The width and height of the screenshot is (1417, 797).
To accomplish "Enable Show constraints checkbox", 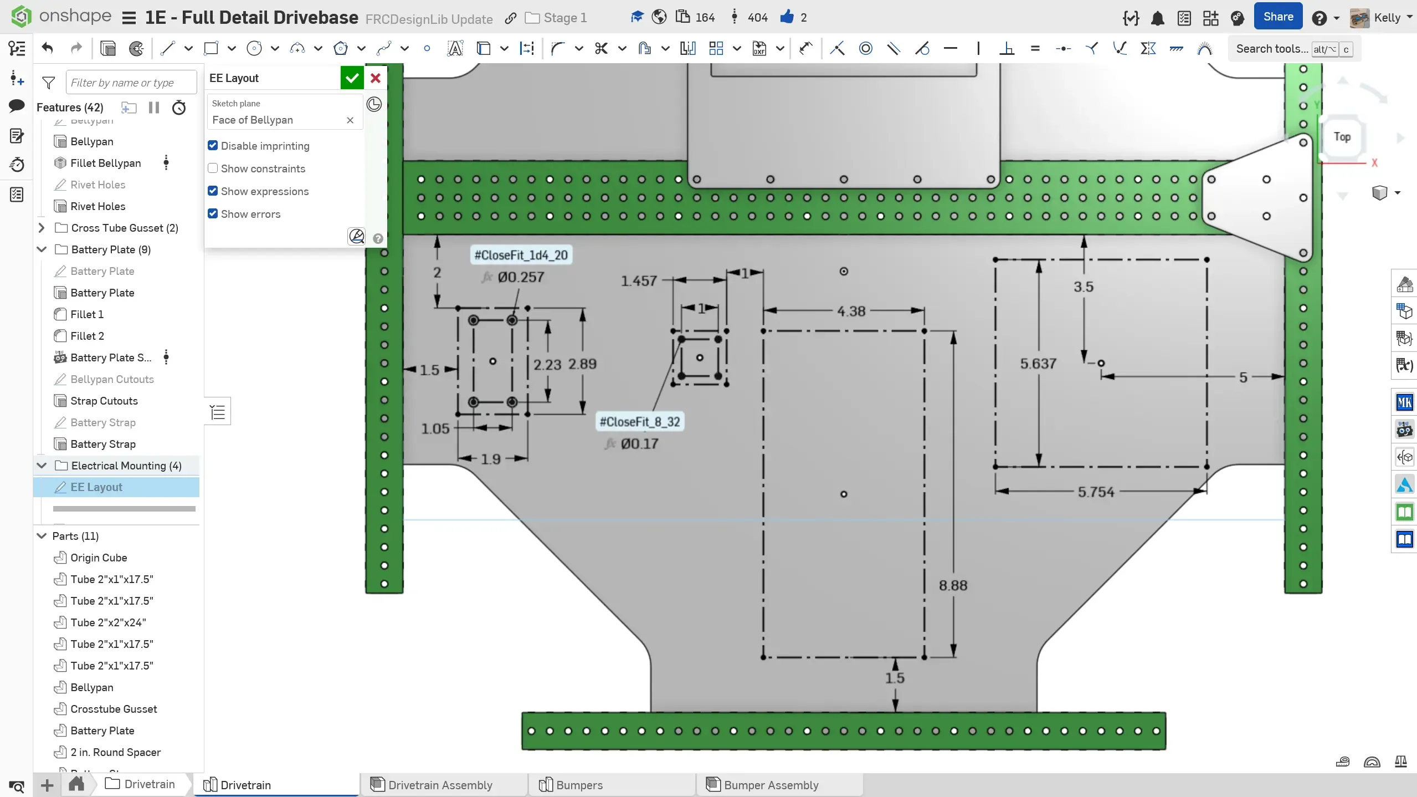I will tap(213, 168).
